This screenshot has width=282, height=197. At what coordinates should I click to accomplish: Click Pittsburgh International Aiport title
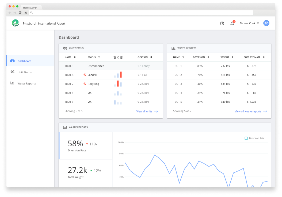point(44,23)
